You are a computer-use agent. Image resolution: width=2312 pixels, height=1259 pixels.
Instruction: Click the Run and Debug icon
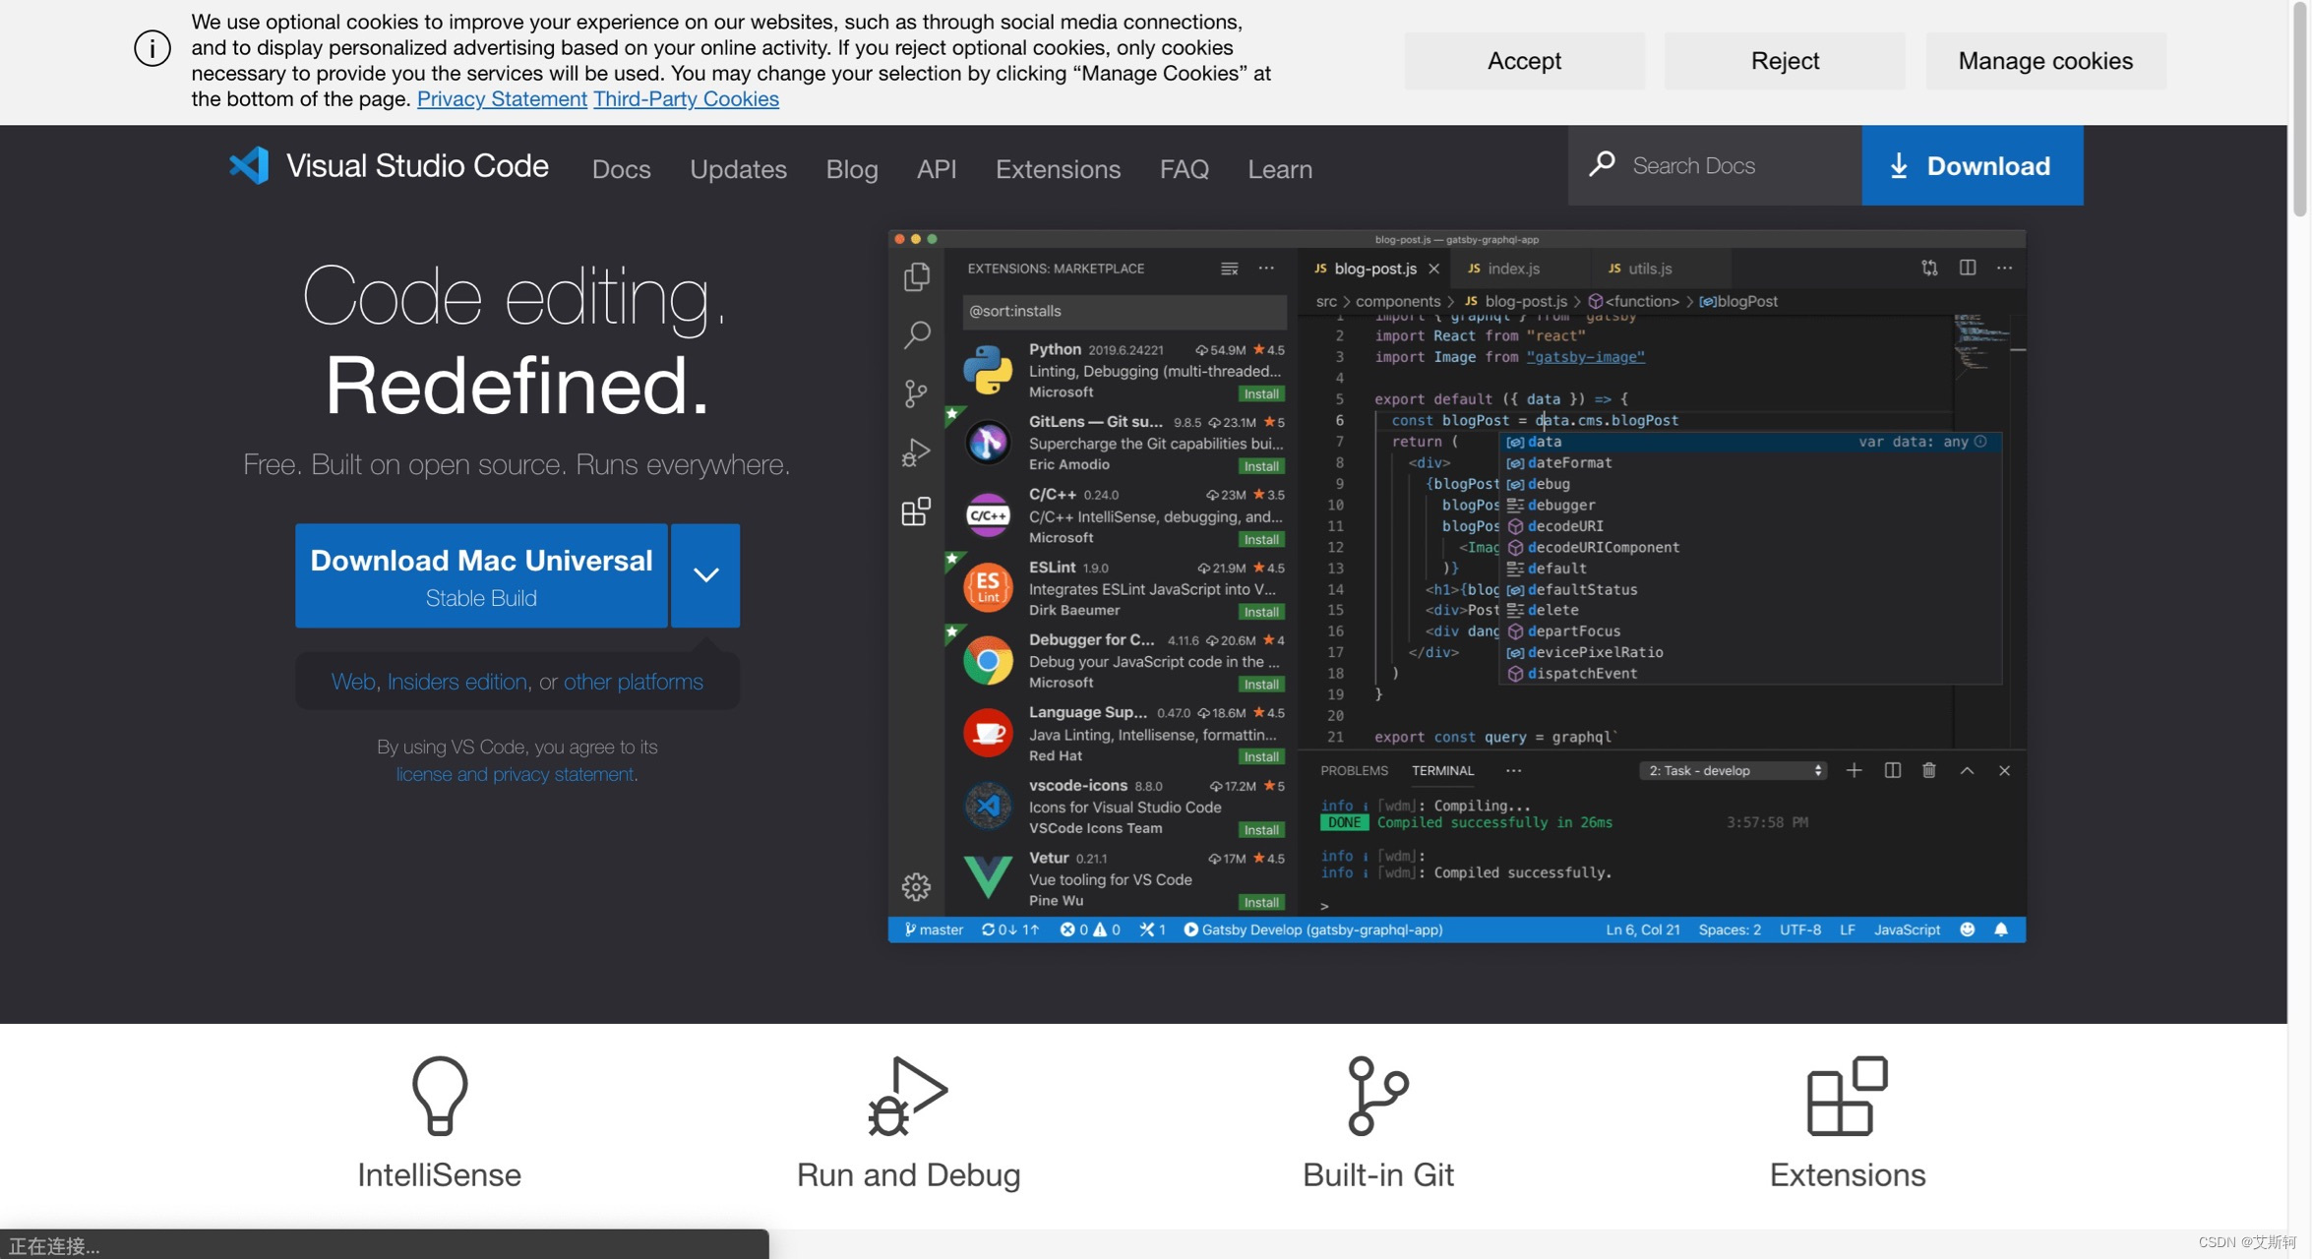click(x=907, y=1096)
